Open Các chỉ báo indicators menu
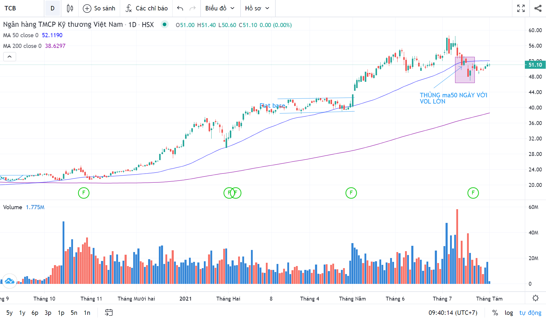The image size is (546, 319). [146, 8]
